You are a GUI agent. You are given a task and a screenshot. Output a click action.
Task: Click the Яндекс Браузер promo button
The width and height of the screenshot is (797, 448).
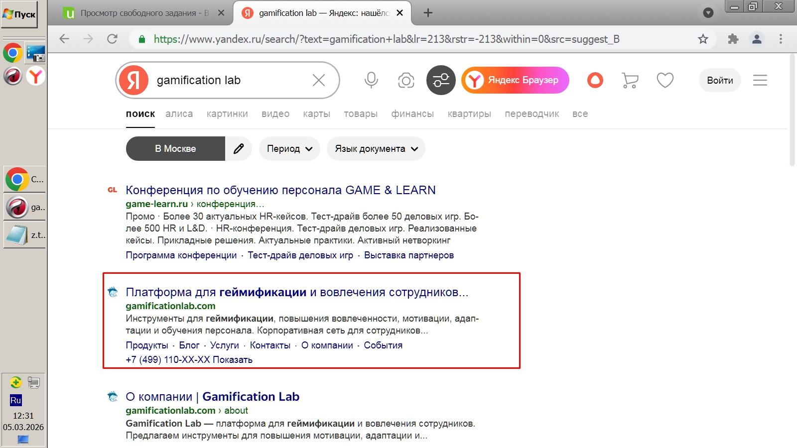coord(515,80)
